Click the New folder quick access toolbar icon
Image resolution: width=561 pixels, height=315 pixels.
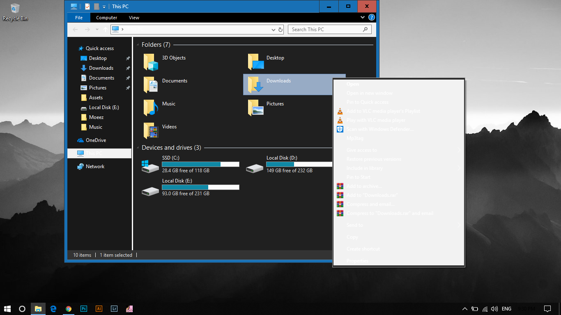click(x=97, y=6)
